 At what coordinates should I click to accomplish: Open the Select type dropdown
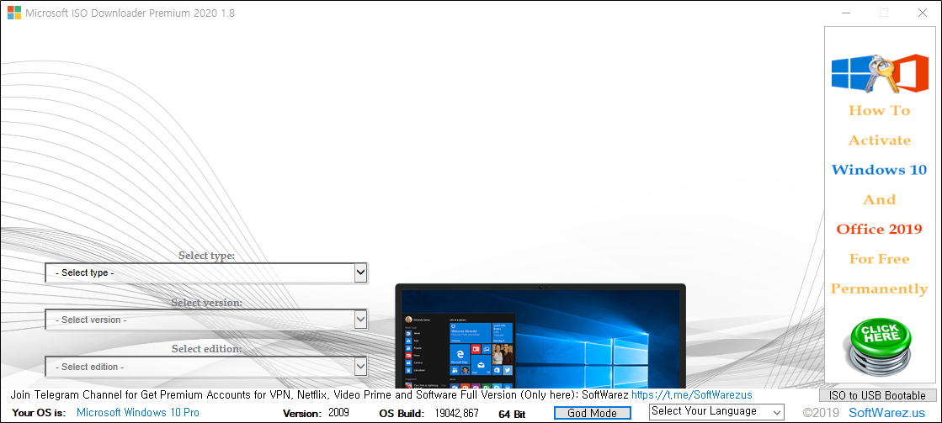[206, 272]
